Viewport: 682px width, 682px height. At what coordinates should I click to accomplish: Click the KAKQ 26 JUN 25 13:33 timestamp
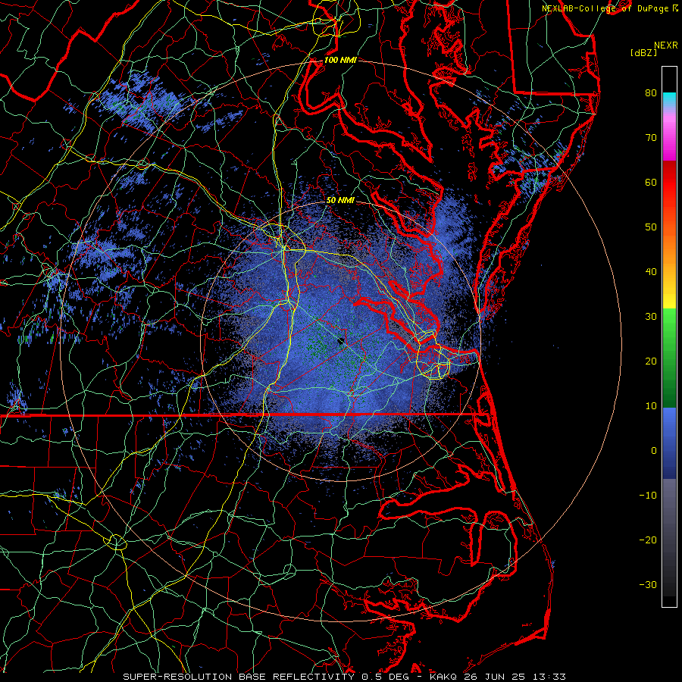[x=498, y=677]
